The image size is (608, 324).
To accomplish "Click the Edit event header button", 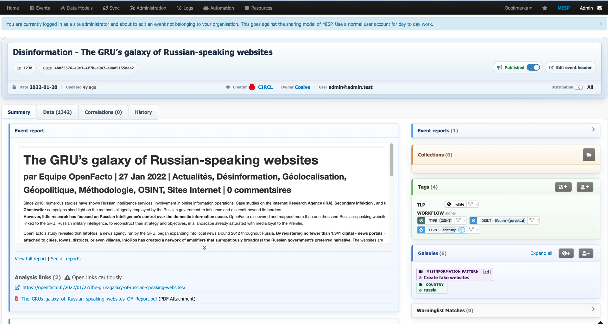I will [x=570, y=67].
